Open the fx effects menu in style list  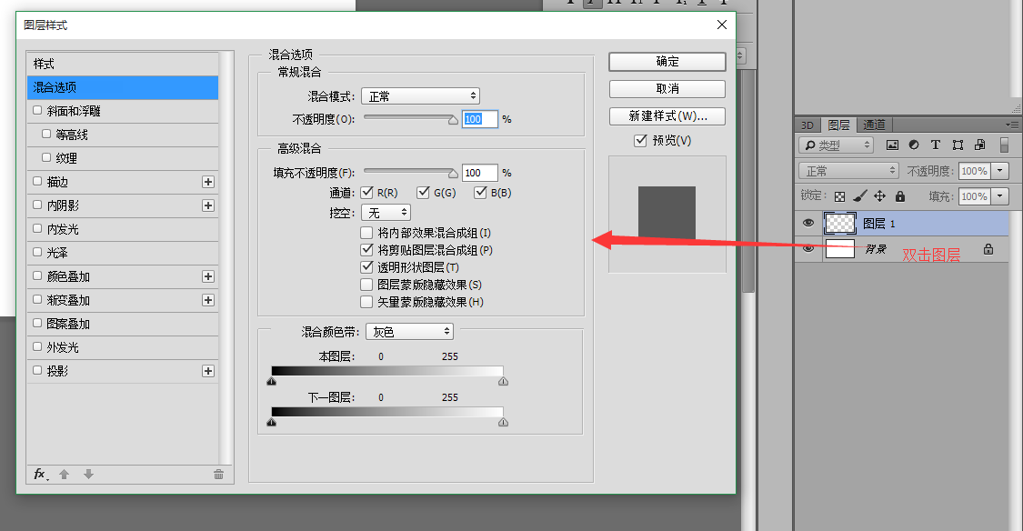pos(40,475)
